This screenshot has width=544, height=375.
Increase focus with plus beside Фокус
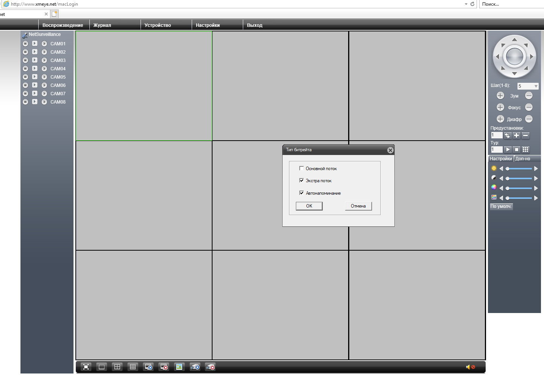pyautogui.click(x=500, y=107)
